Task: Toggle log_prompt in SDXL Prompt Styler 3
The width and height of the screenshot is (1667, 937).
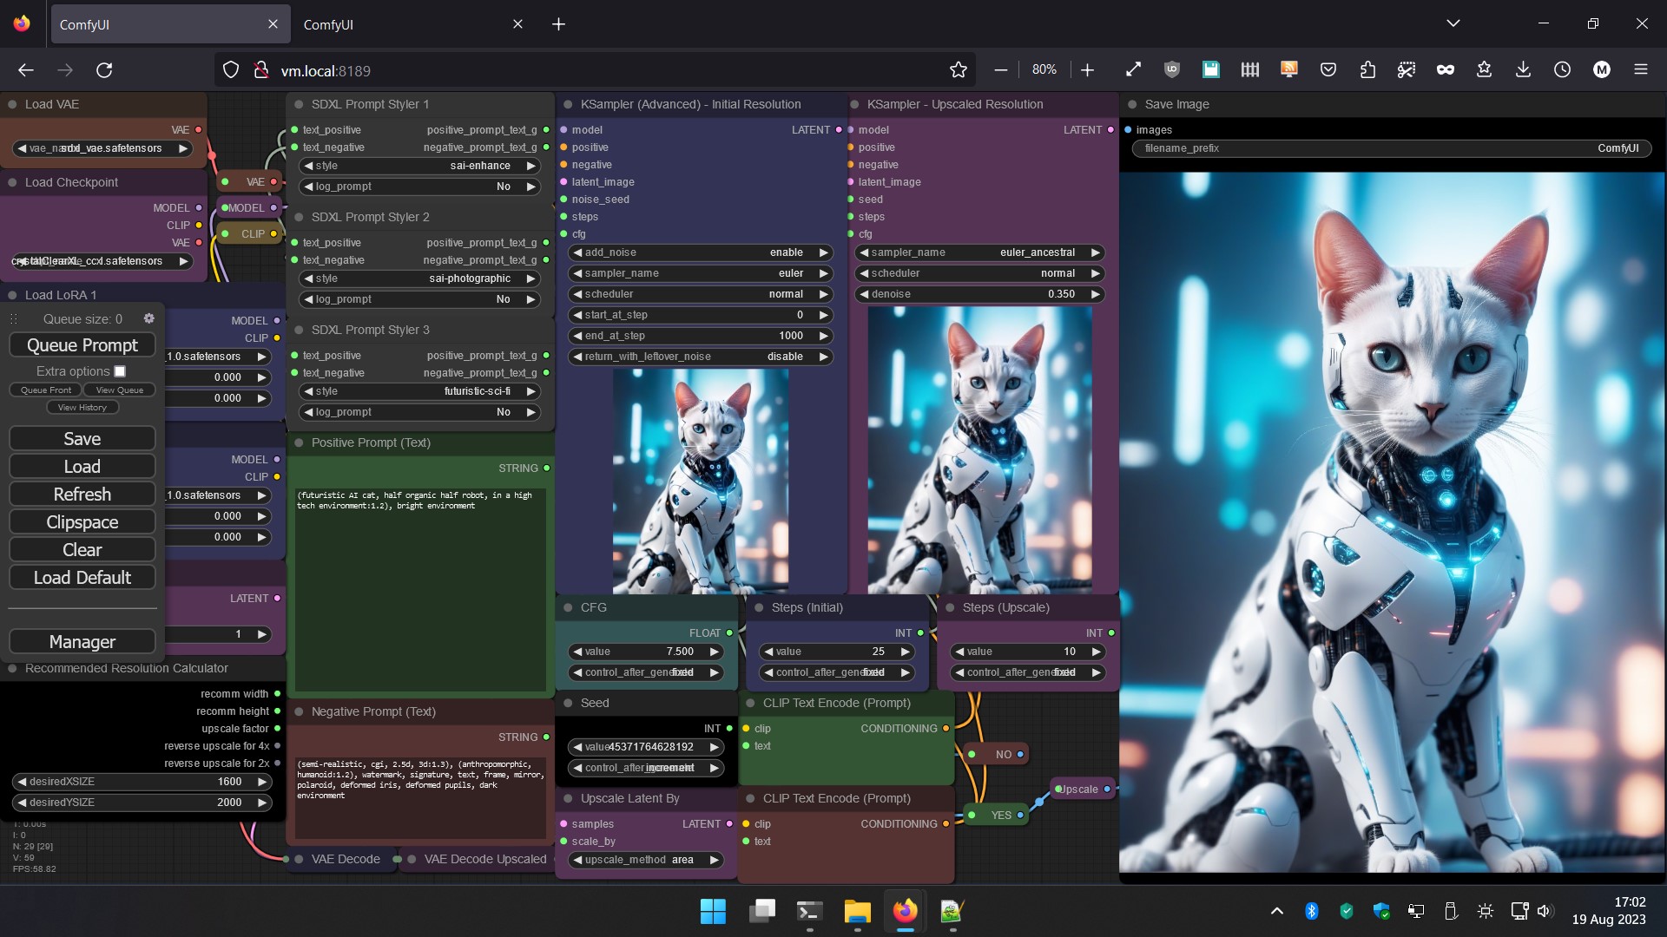Action: click(x=420, y=412)
